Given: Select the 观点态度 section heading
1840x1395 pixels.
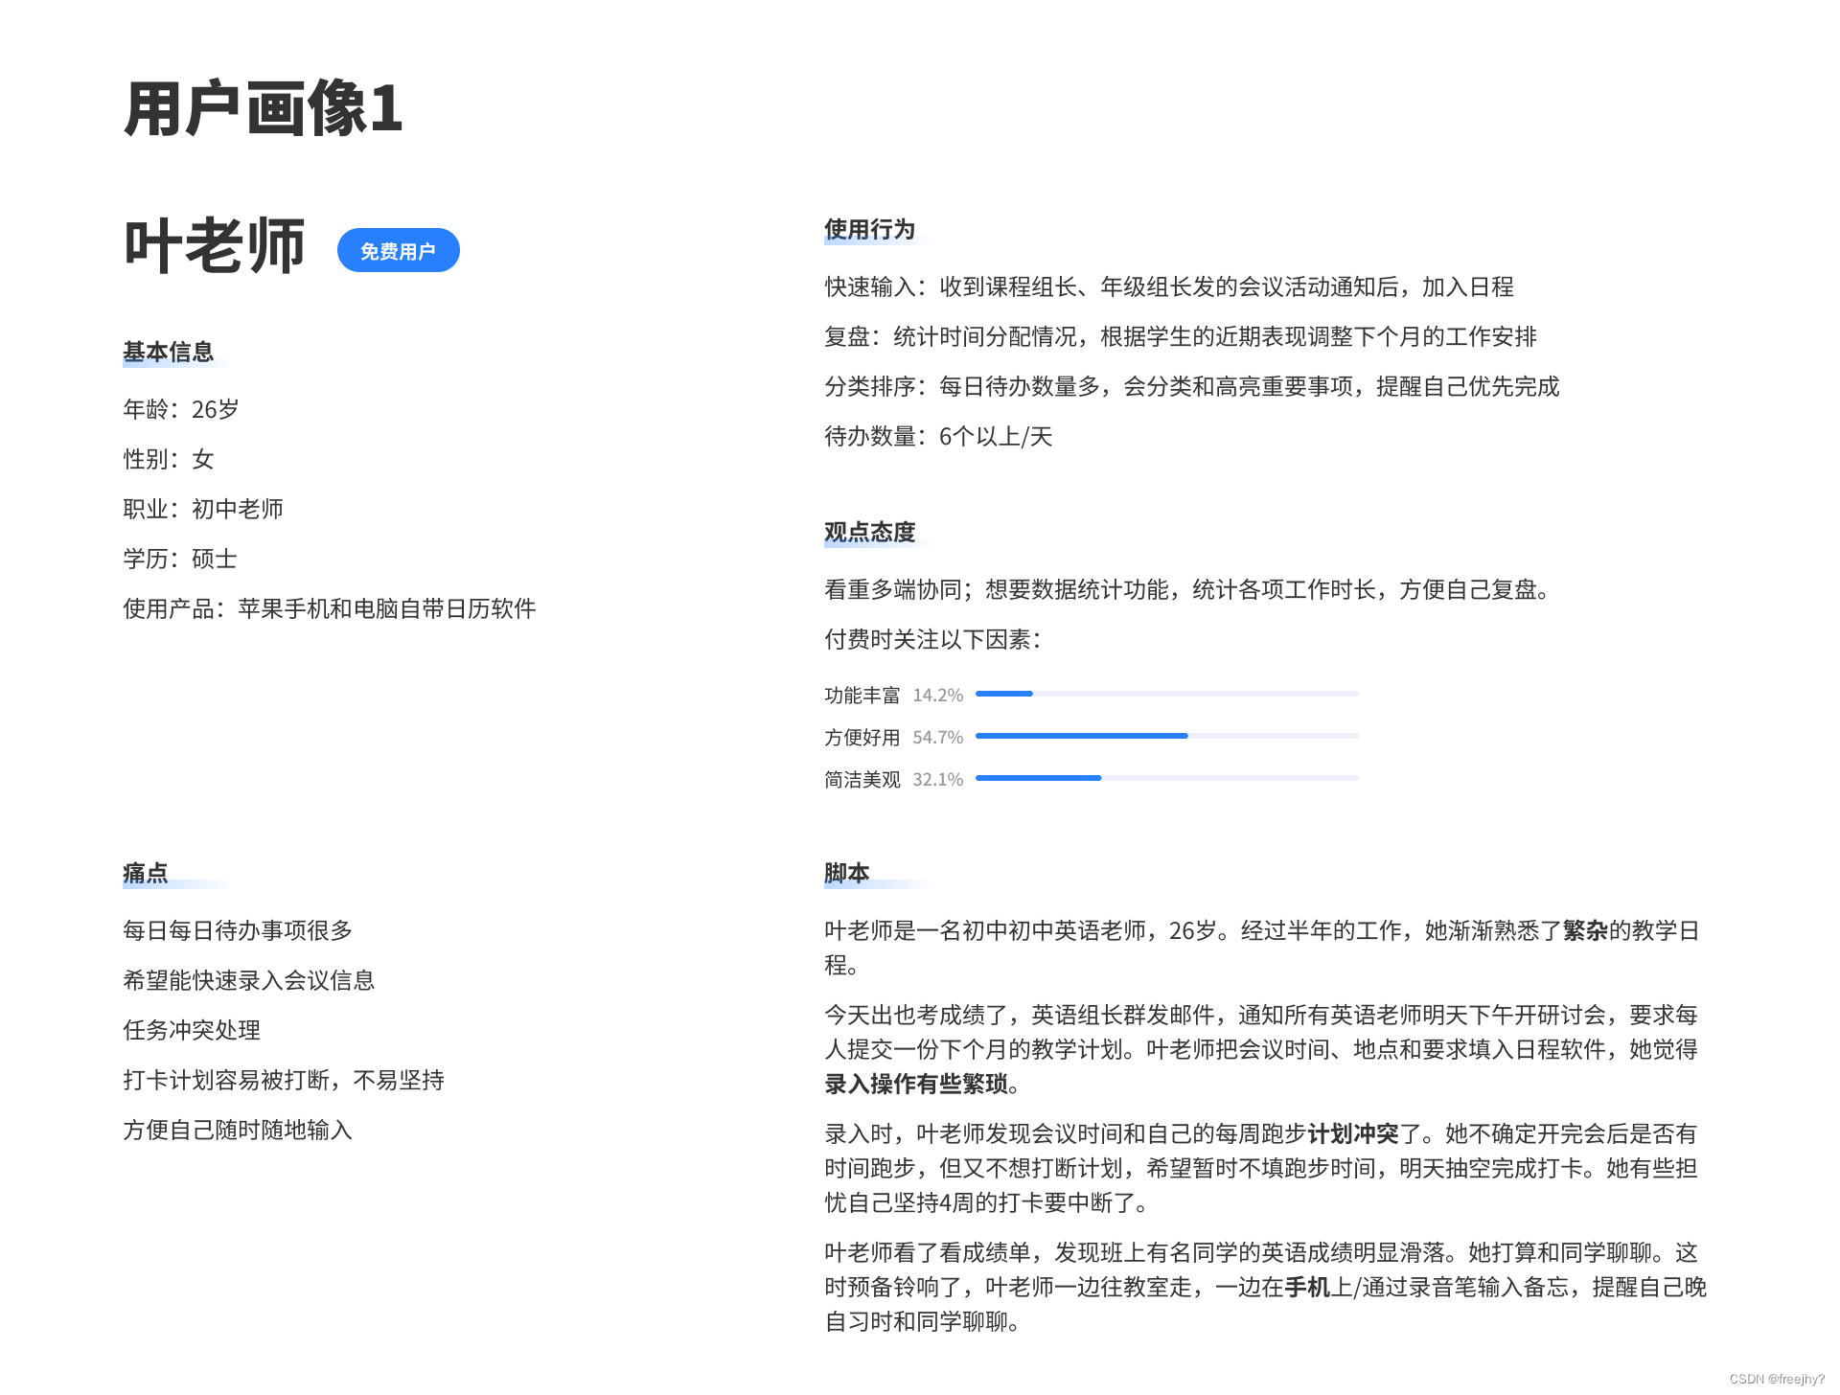Looking at the screenshot, I should tap(869, 532).
